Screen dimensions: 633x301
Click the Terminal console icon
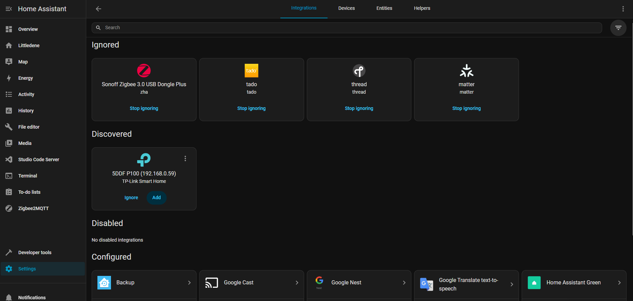pos(9,176)
